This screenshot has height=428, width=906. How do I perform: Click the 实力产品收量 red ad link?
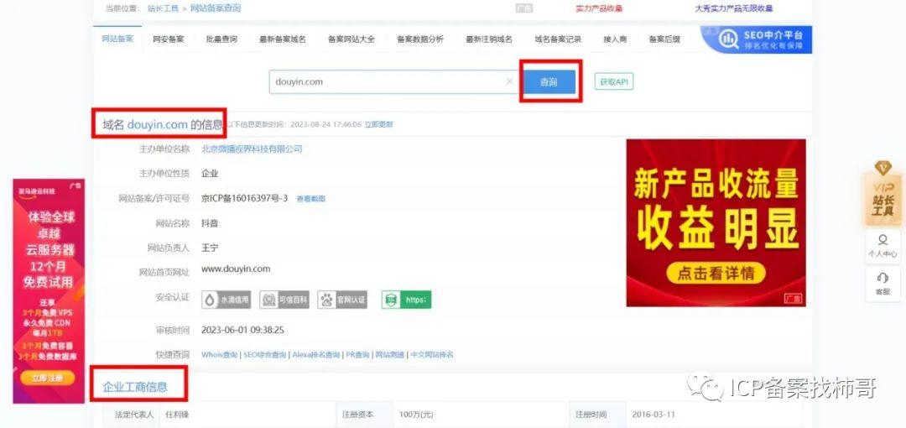599,8
